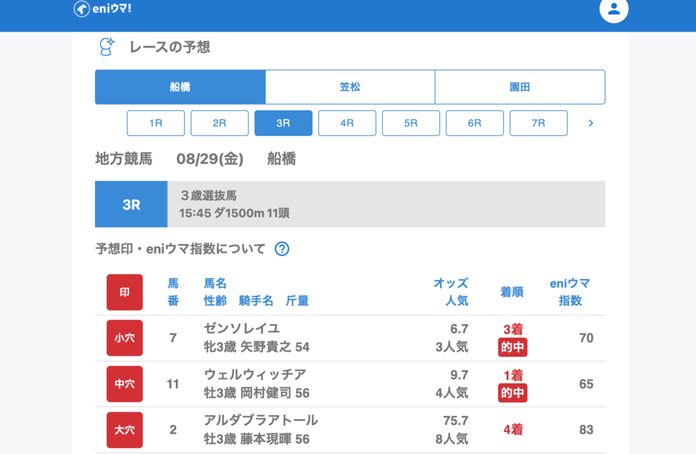Select race 5R
The height and width of the screenshot is (454, 696).
point(411,123)
